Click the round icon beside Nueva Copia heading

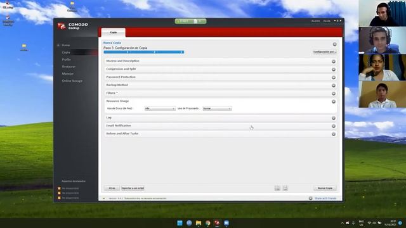(334, 44)
